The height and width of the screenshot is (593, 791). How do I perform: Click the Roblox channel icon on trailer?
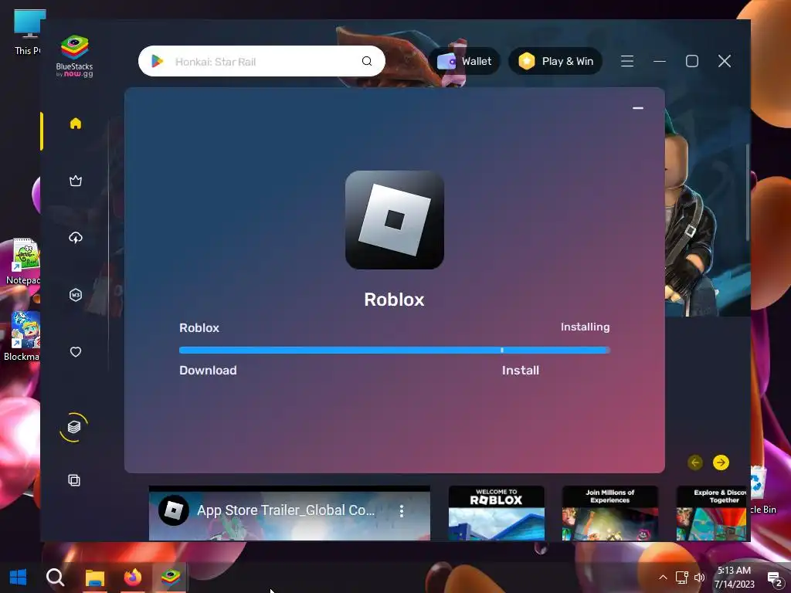pyautogui.click(x=174, y=510)
